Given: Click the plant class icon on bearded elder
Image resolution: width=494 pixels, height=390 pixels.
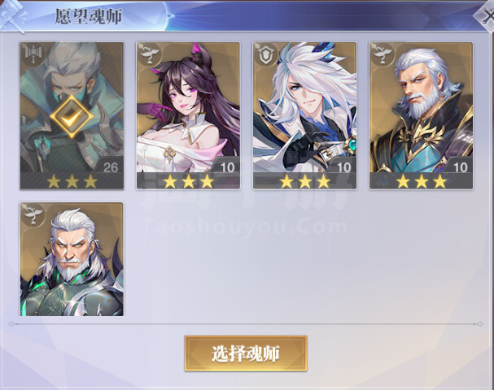Looking at the screenshot, I should pyautogui.click(x=383, y=54).
